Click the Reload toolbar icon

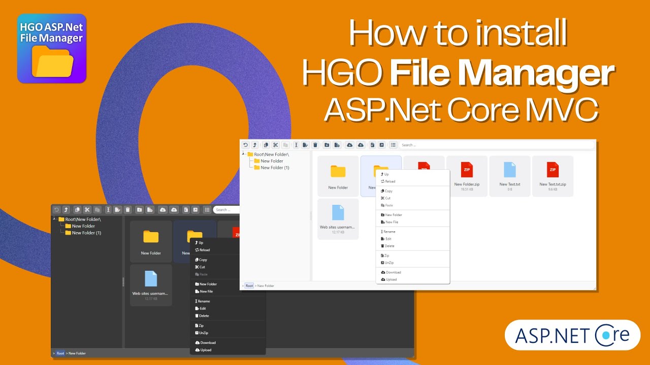pos(246,144)
